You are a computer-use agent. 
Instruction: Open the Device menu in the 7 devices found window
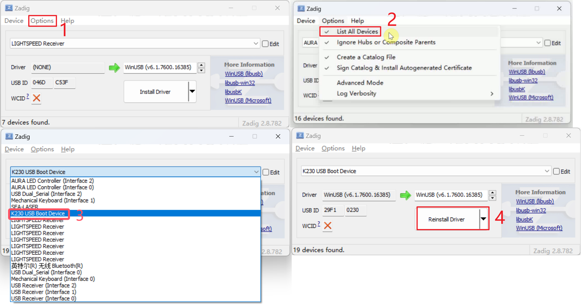click(14, 21)
